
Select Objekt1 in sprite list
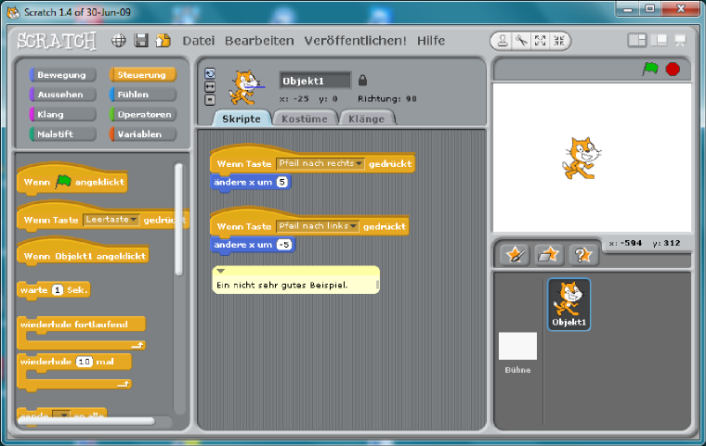[569, 304]
